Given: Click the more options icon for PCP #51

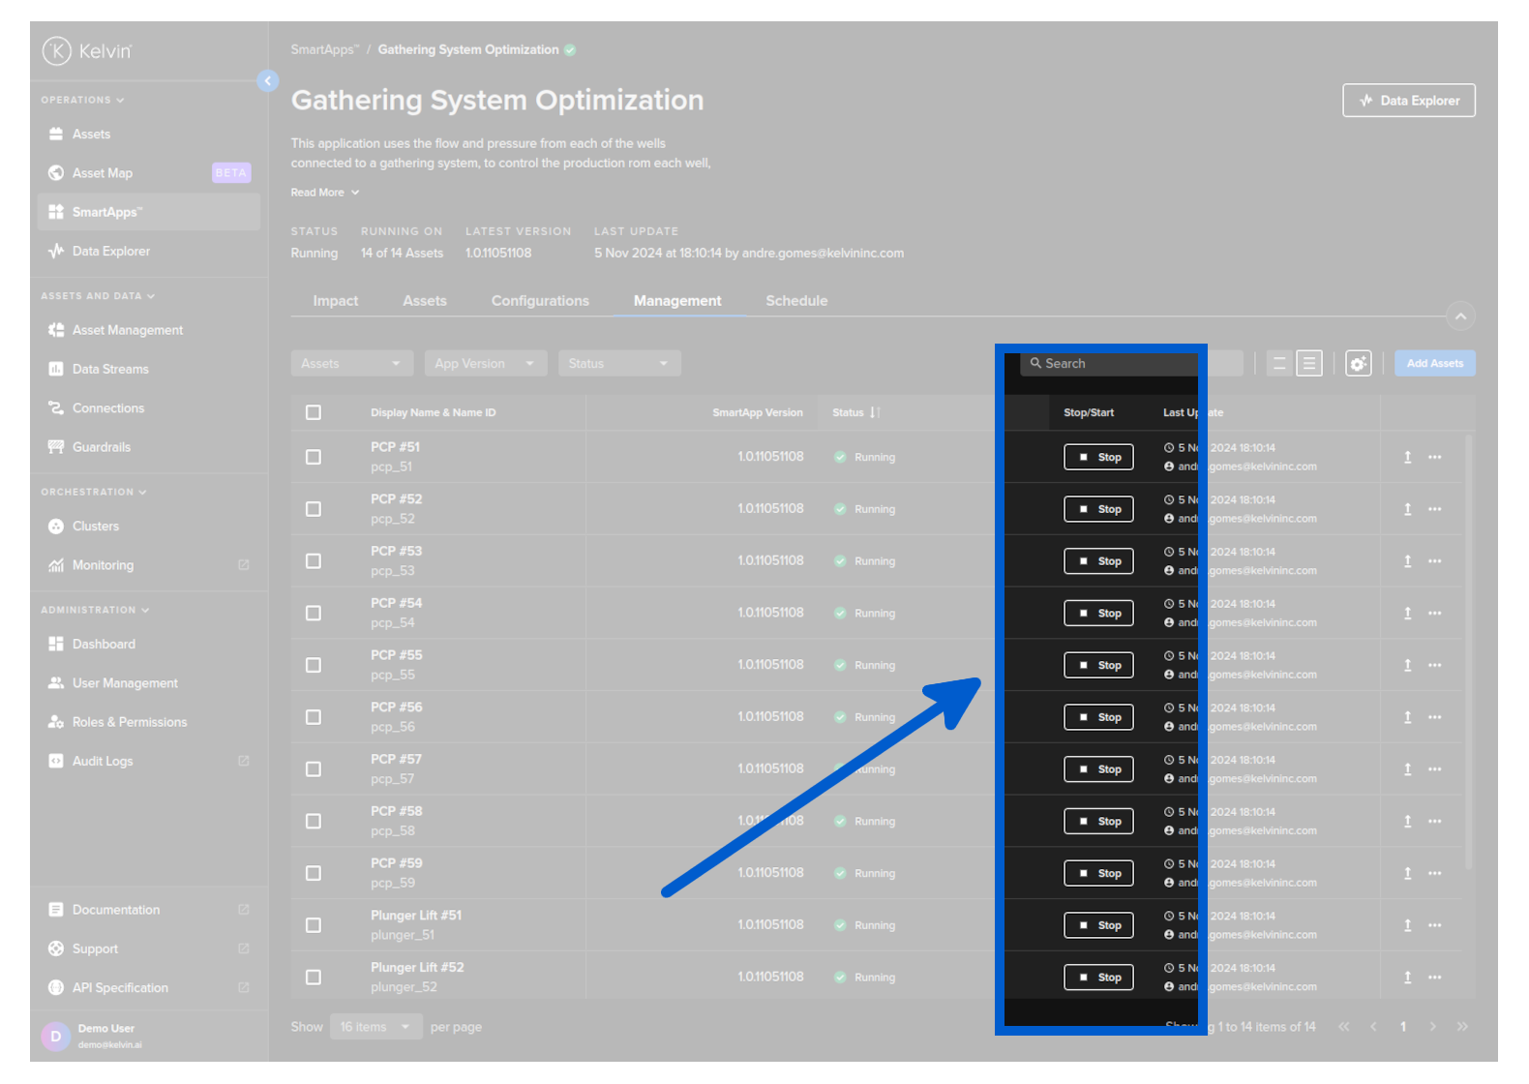Looking at the screenshot, I should pos(1434,457).
